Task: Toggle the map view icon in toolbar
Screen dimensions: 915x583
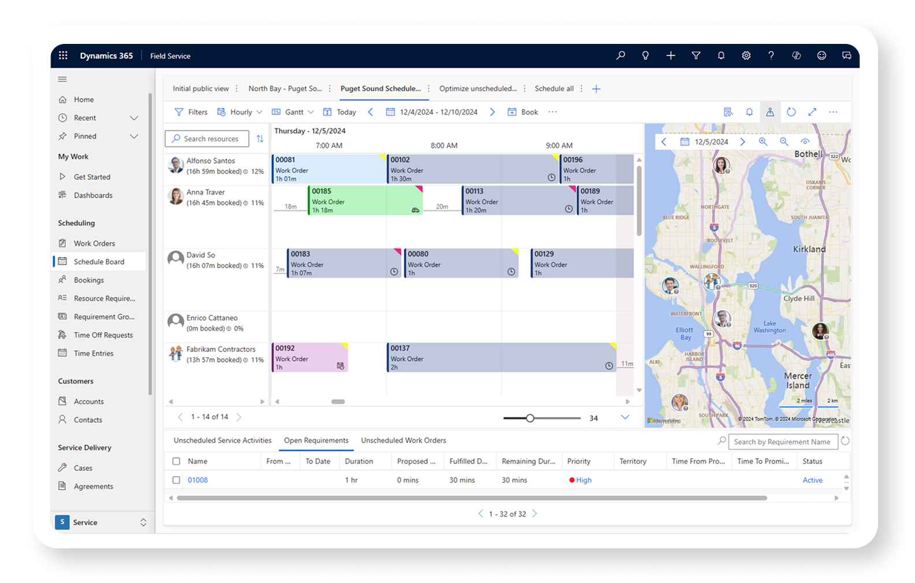Action: click(770, 112)
